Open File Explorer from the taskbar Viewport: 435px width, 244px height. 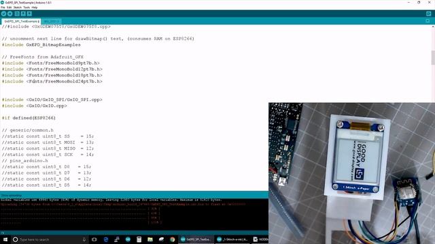coord(150,239)
